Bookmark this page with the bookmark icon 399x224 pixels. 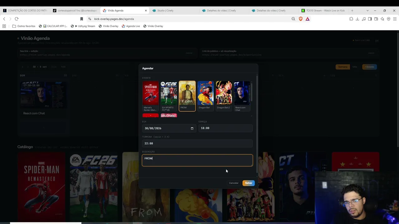(x=82, y=19)
